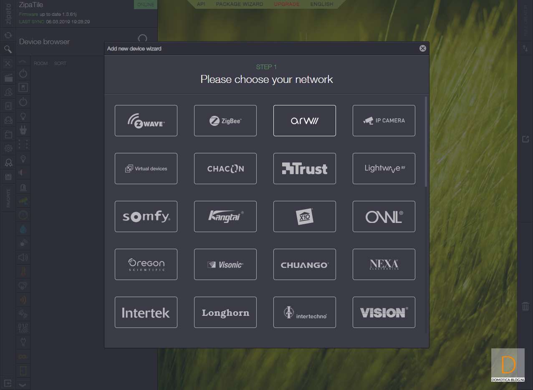Filter devices by loudspeaker icon
Viewport: 533px width, 390px height.
[23, 257]
